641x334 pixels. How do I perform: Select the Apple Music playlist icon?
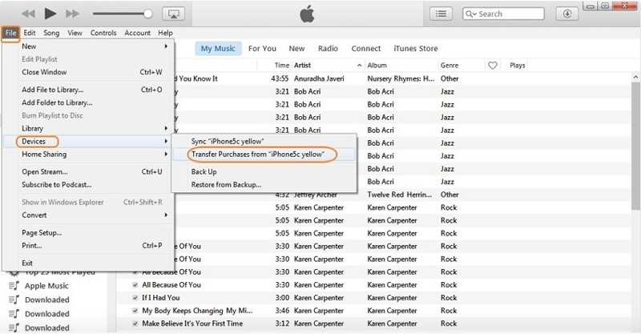[x=14, y=285]
